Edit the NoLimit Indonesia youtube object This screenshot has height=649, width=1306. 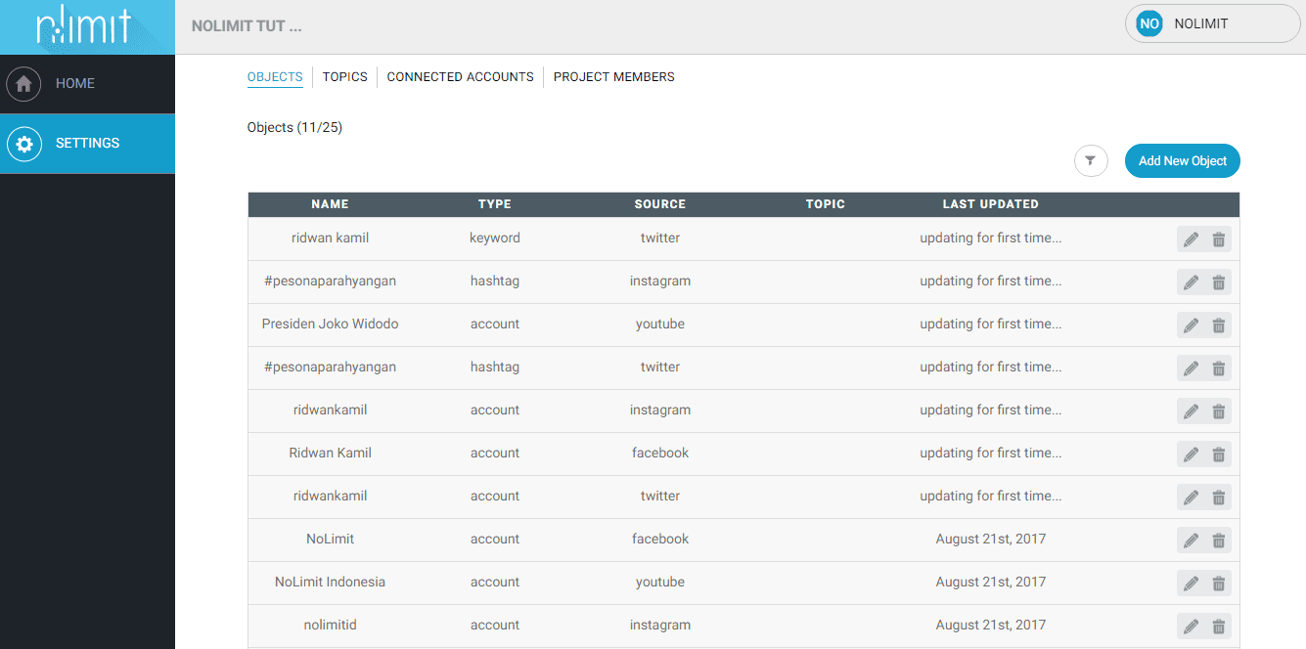tap(1191, 584)
